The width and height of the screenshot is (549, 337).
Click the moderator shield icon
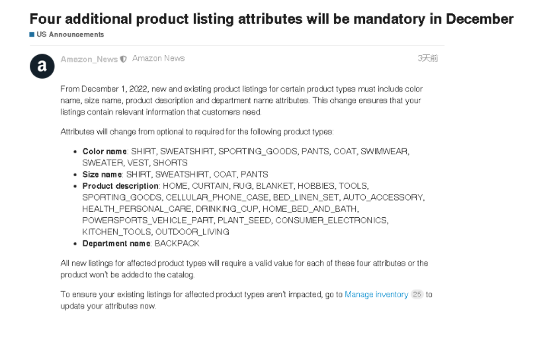[124, 59]
